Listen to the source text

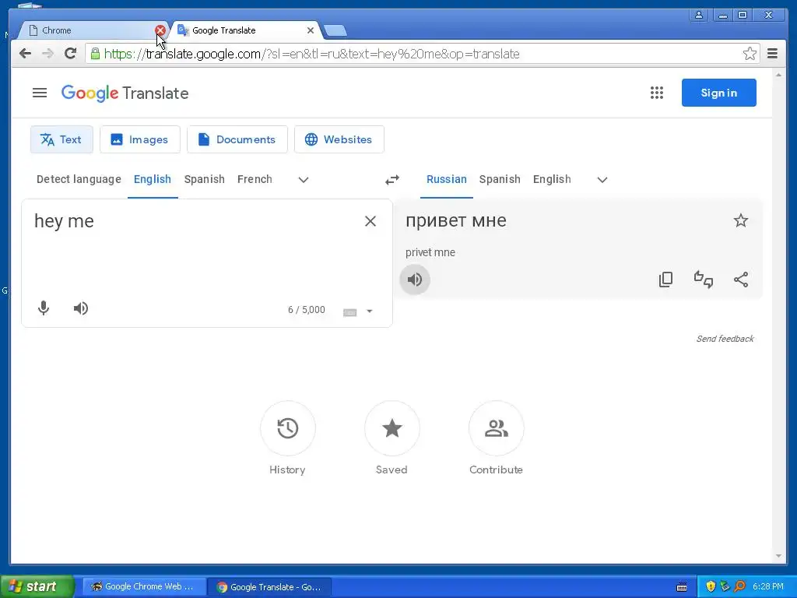[81, 308]
